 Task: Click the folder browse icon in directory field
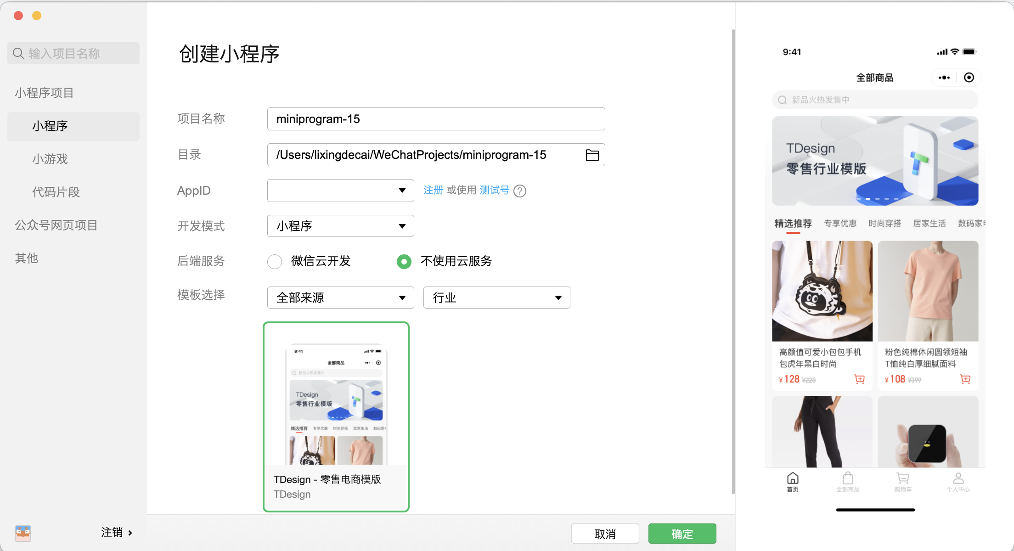click(592, 155)
